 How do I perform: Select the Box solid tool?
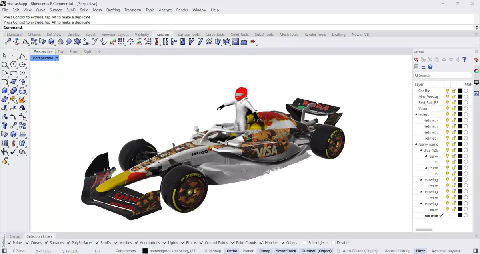(x=5, y=91)
